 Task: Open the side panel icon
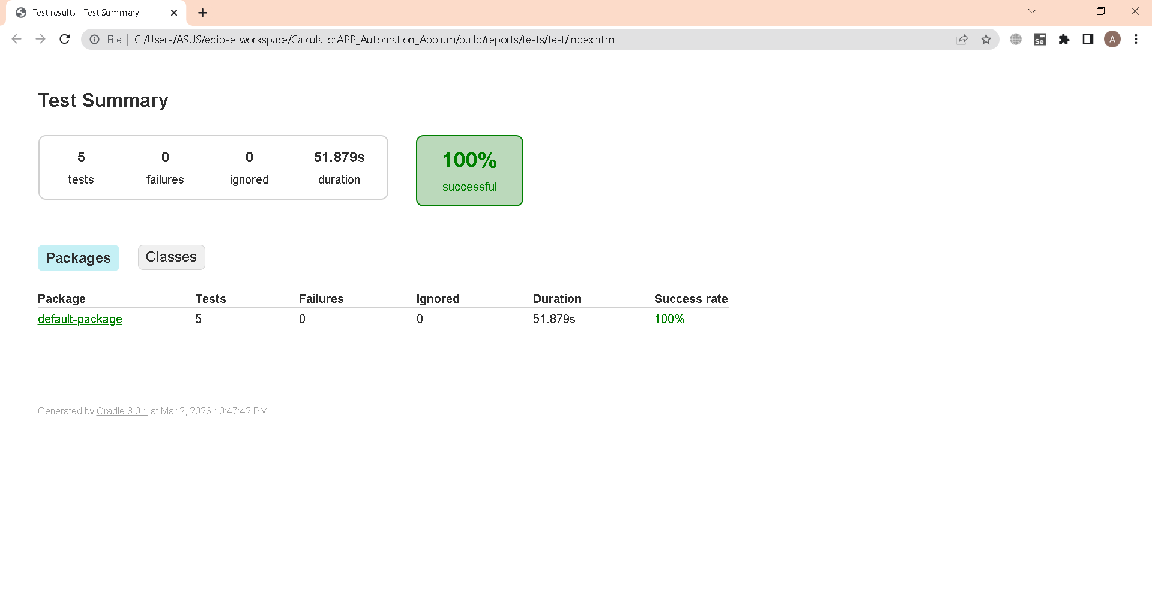pos(1088,39)
